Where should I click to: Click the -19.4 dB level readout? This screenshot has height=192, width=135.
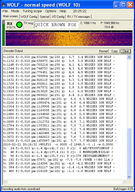tap(109, 27)
